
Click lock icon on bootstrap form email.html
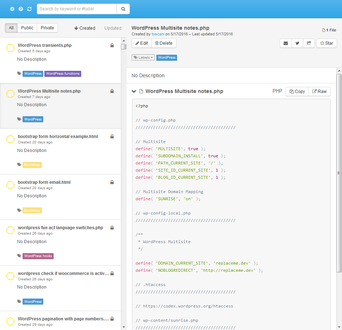112,182
